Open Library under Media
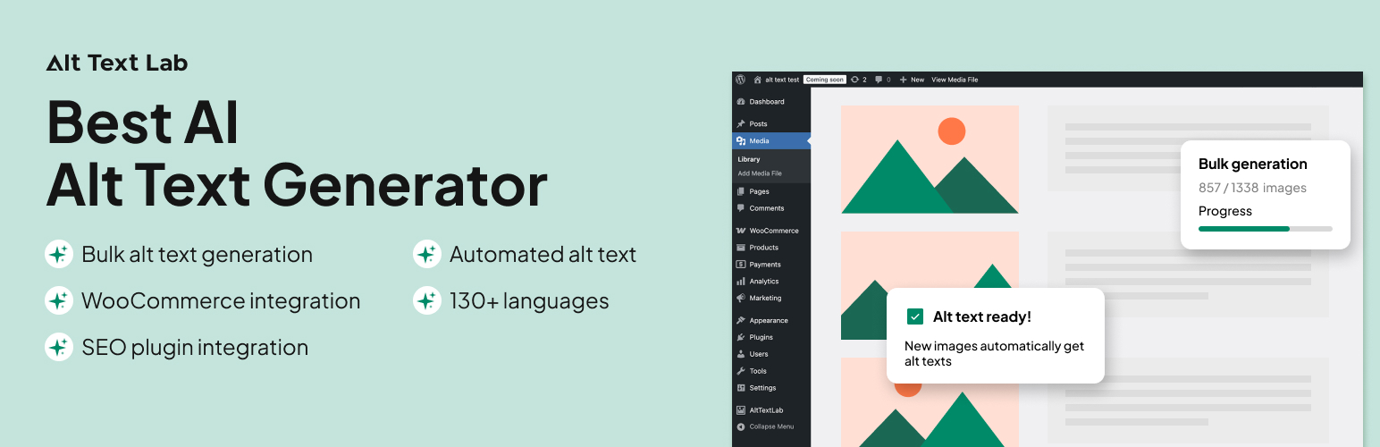 749,160
